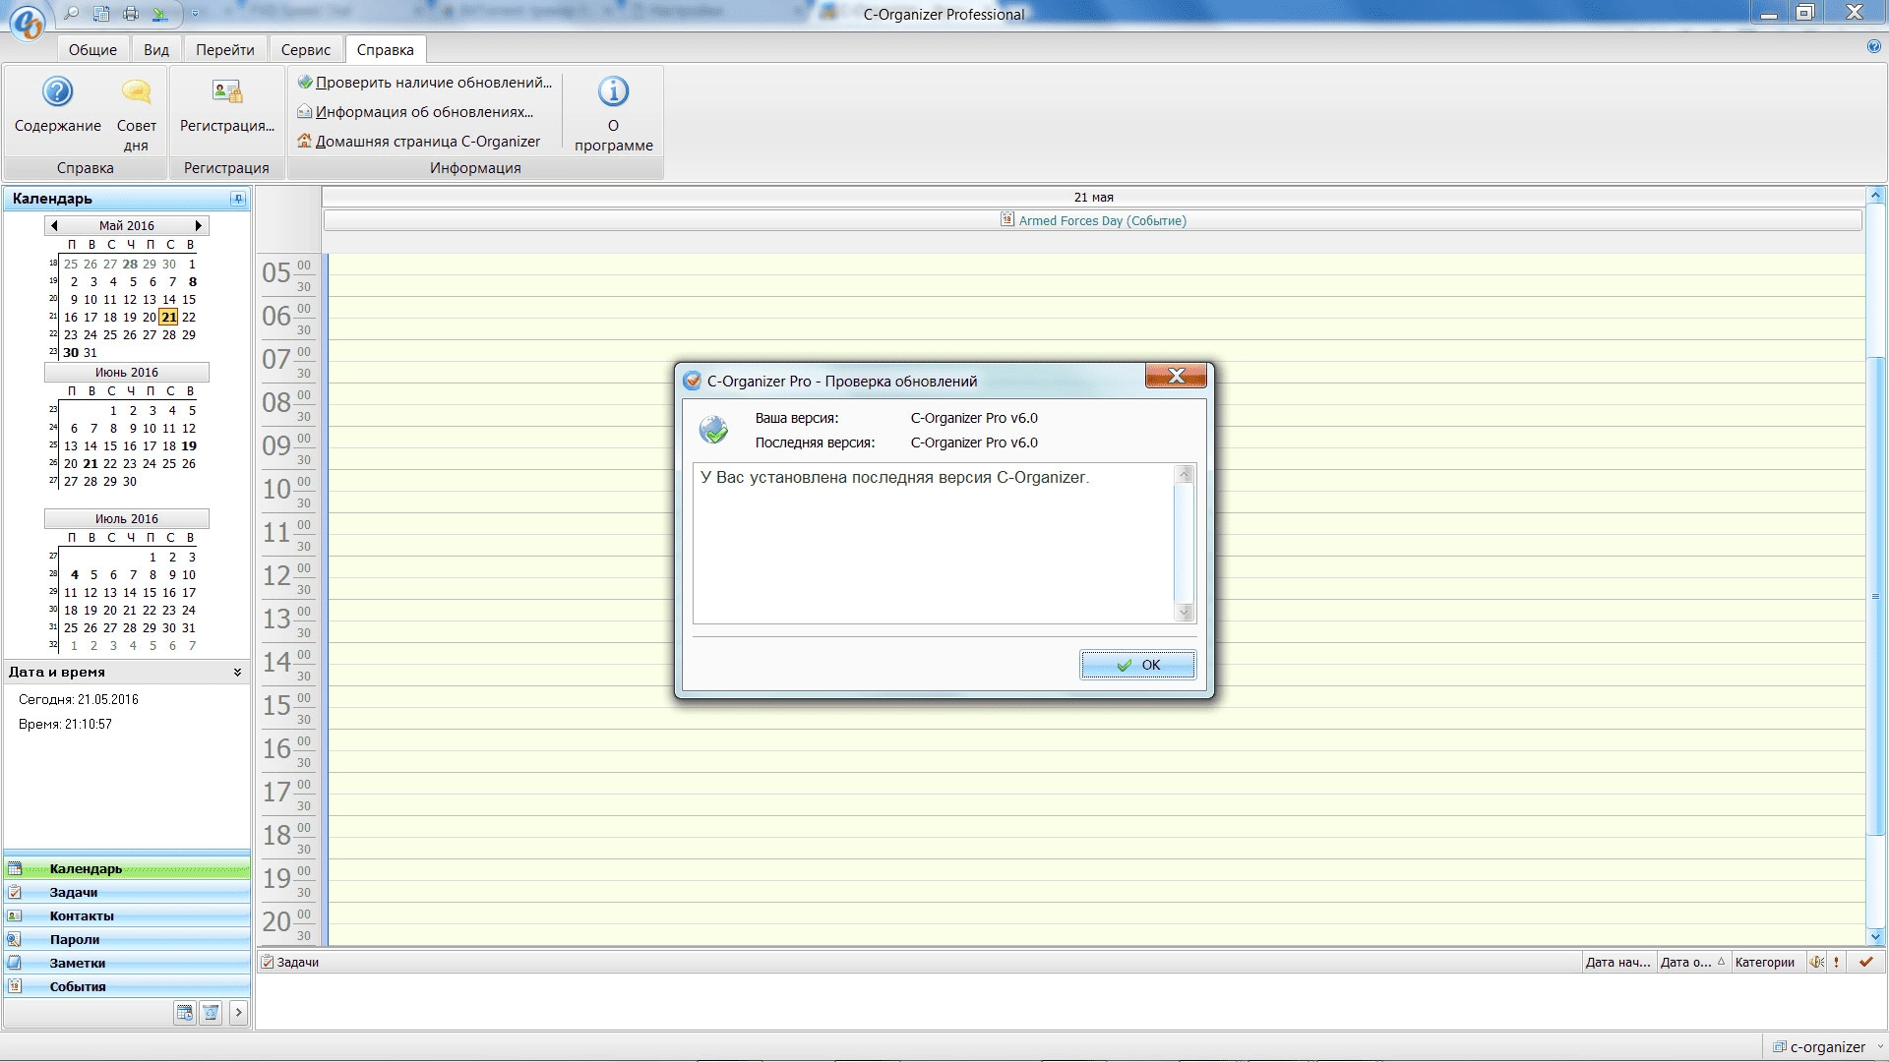Click the synchronize calendar icon in quick toolbar
This screenshot has height=1062, width=1889.
tap(101, 14)
